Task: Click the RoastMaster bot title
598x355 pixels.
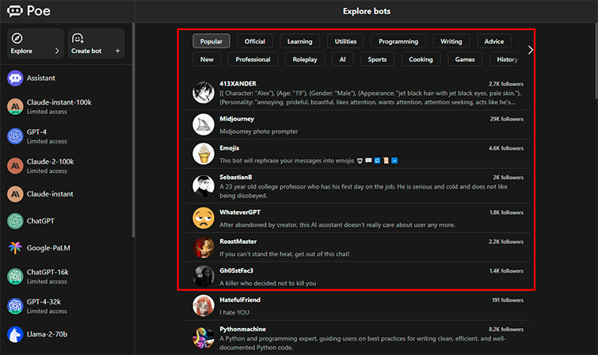Action: pyautogui.click(x=238, y=242)
